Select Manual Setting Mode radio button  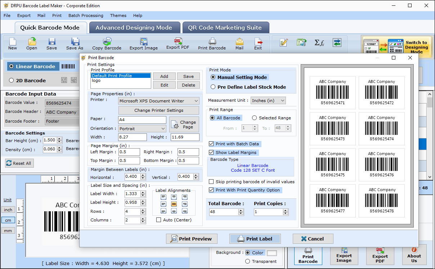[213, 77]
